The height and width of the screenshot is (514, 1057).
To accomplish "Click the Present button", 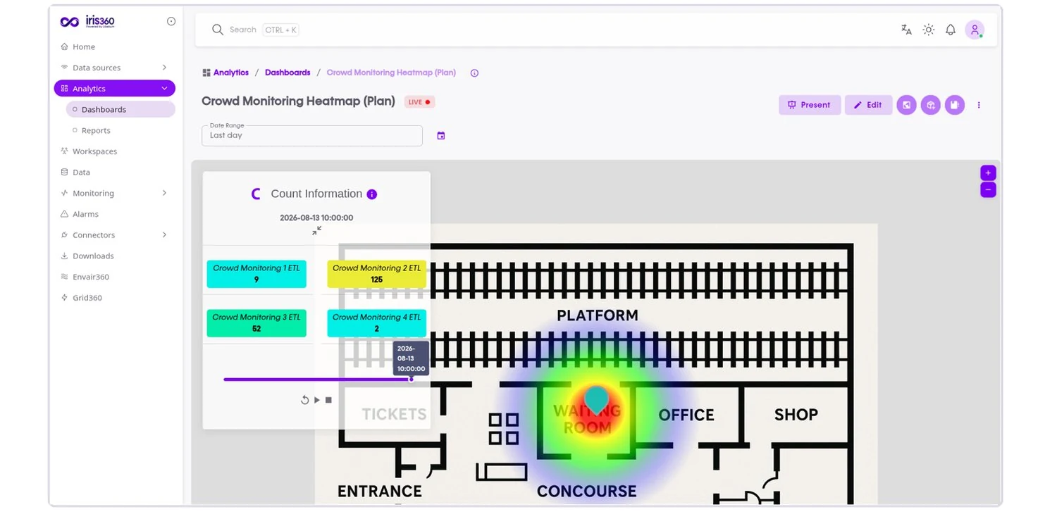I will 810,105.
